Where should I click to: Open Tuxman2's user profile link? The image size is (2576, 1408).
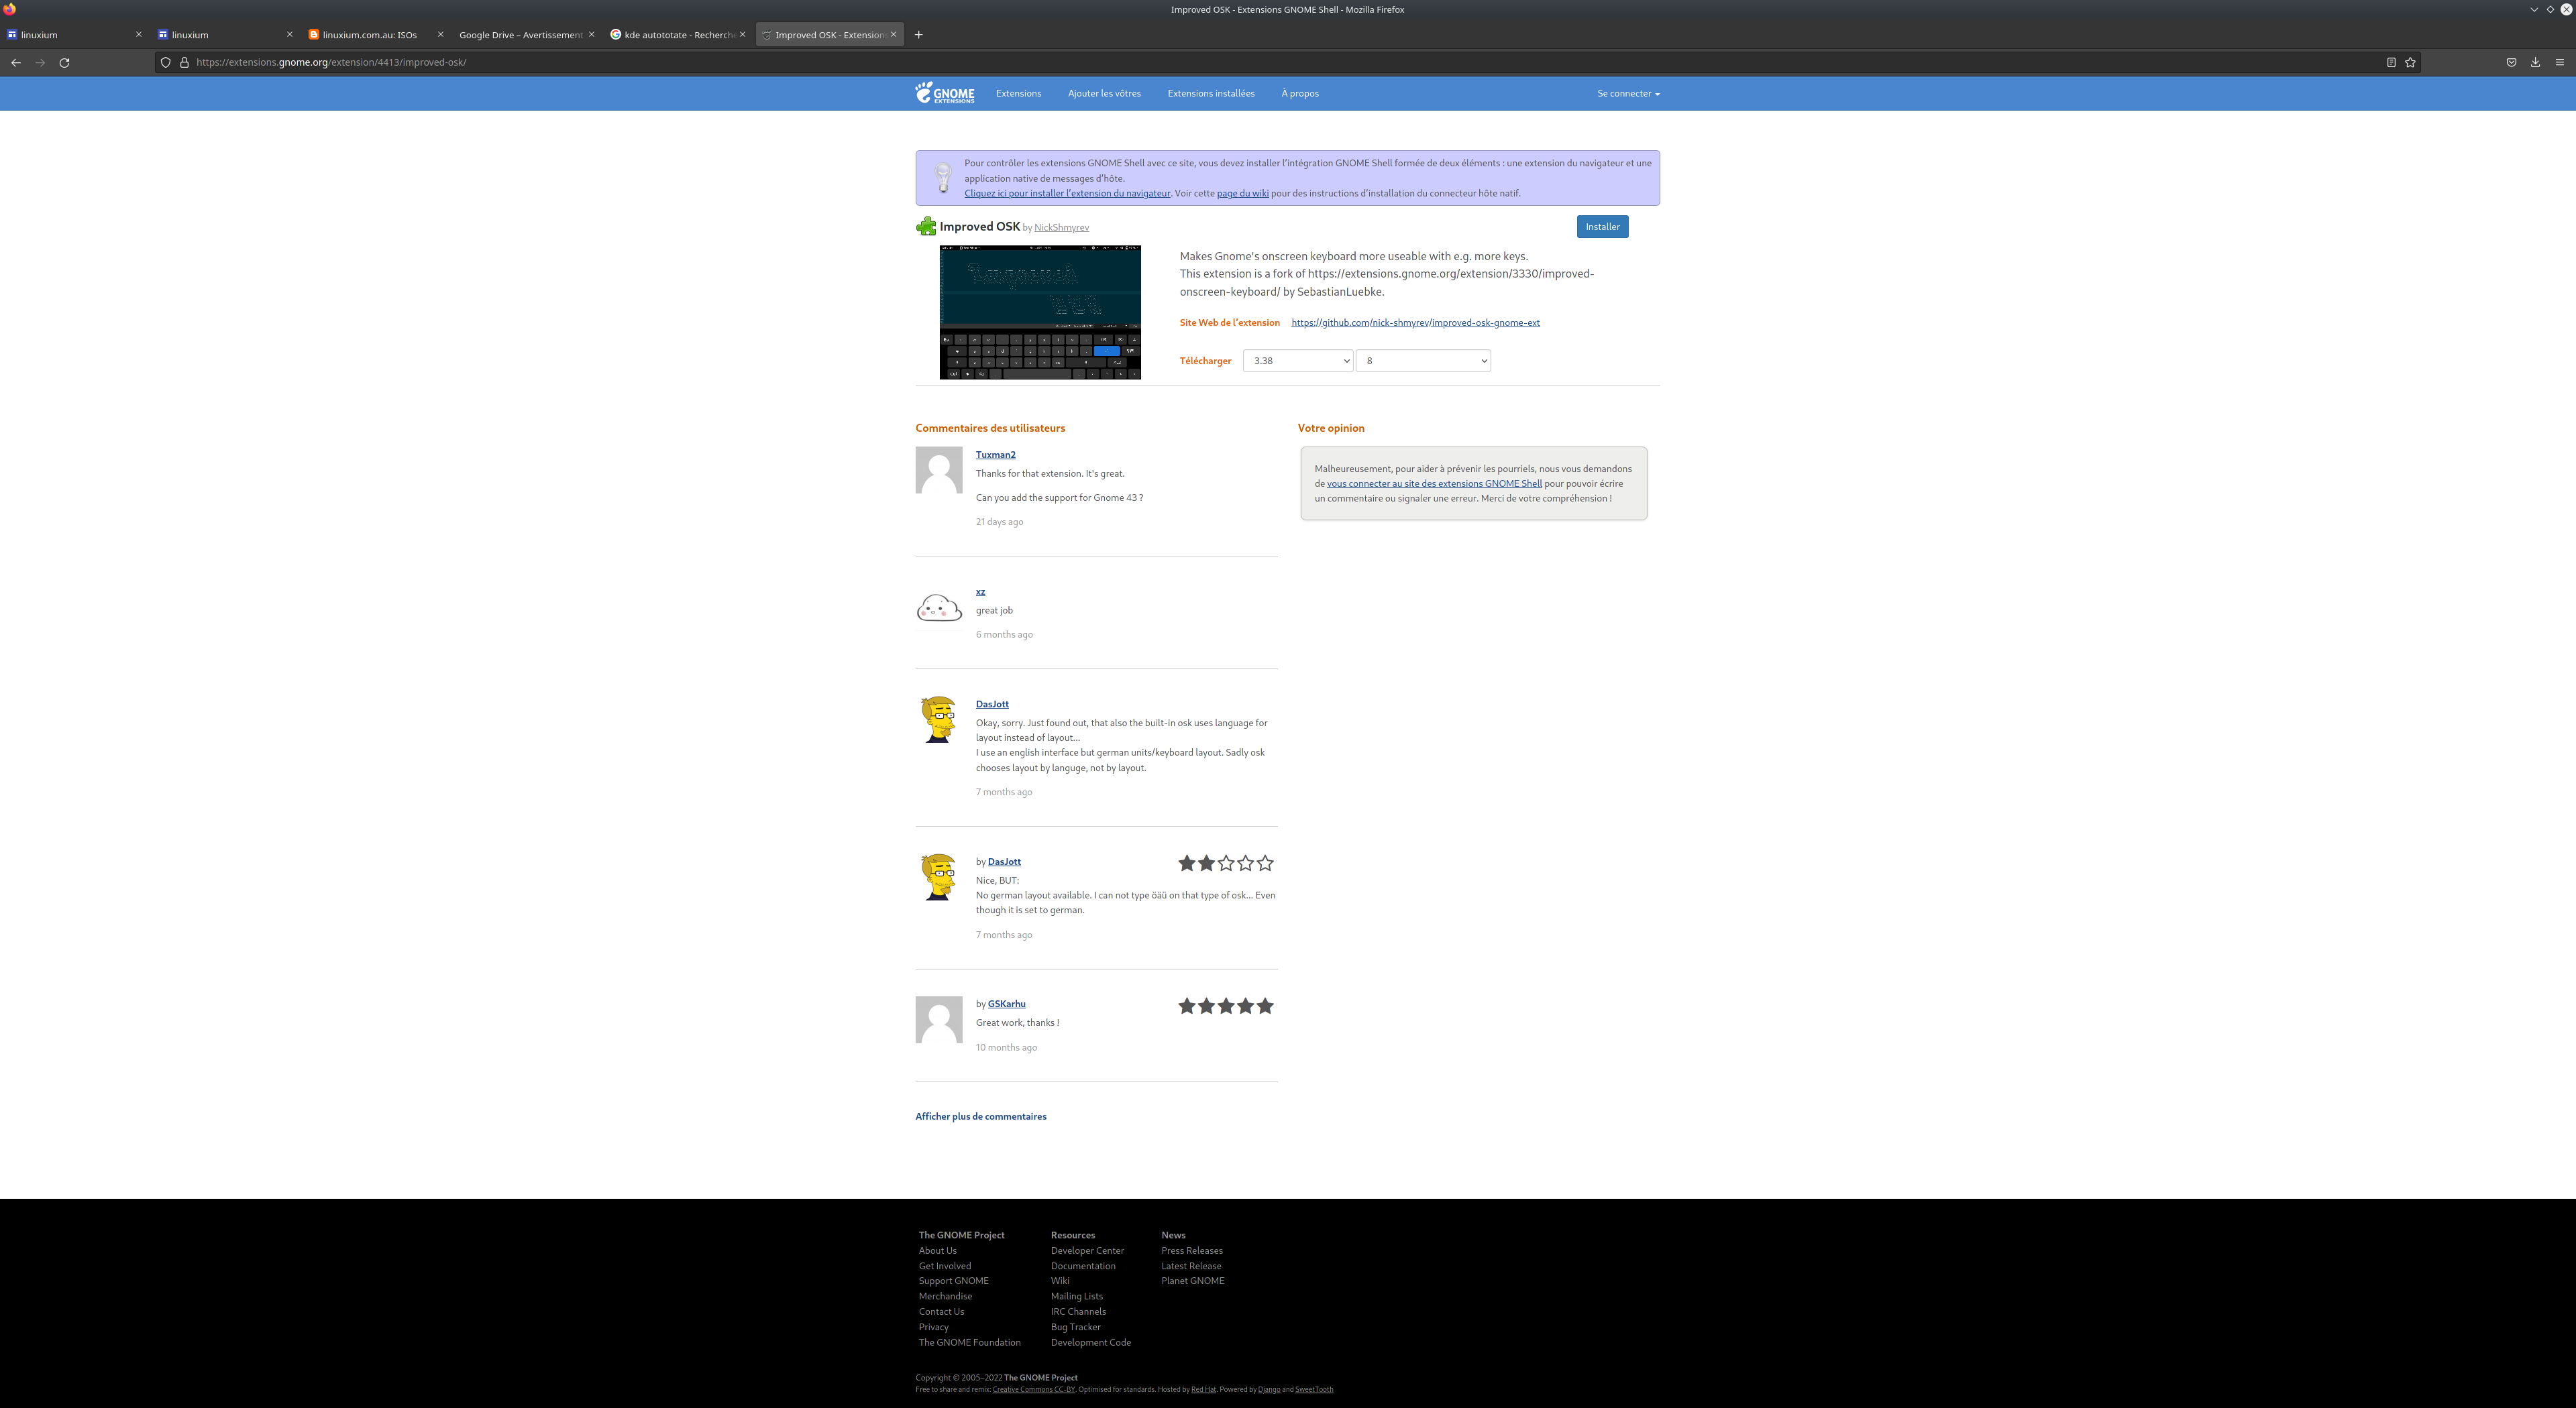tap(995, 455)
